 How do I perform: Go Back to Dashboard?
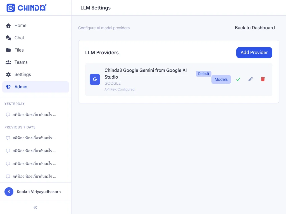pyautogui.click(x=255, y=28)
